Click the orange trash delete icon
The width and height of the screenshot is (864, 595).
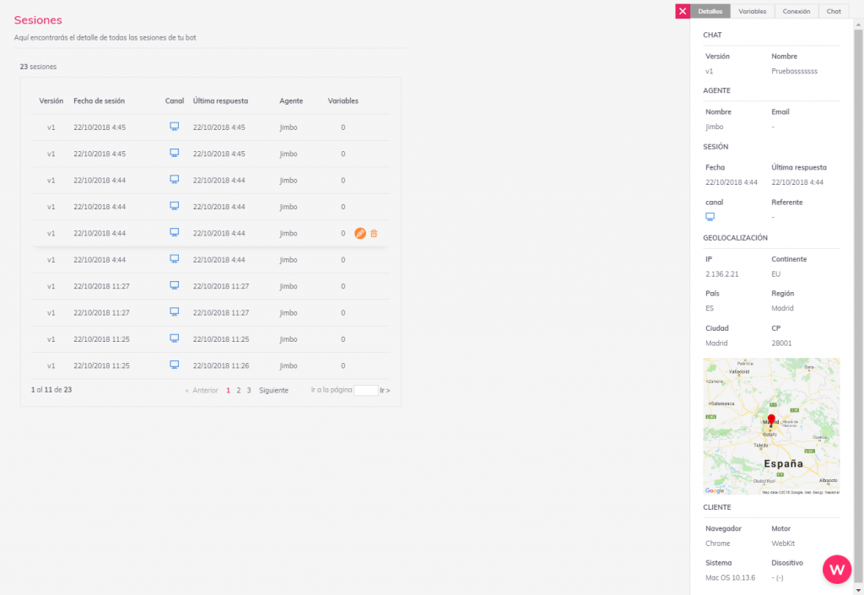point(374,233)
